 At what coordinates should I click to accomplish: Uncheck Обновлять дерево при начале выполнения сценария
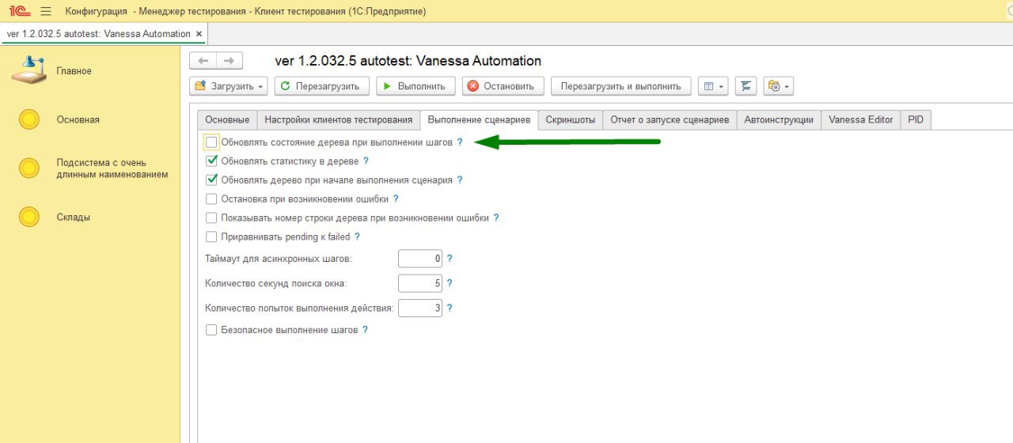211,180
